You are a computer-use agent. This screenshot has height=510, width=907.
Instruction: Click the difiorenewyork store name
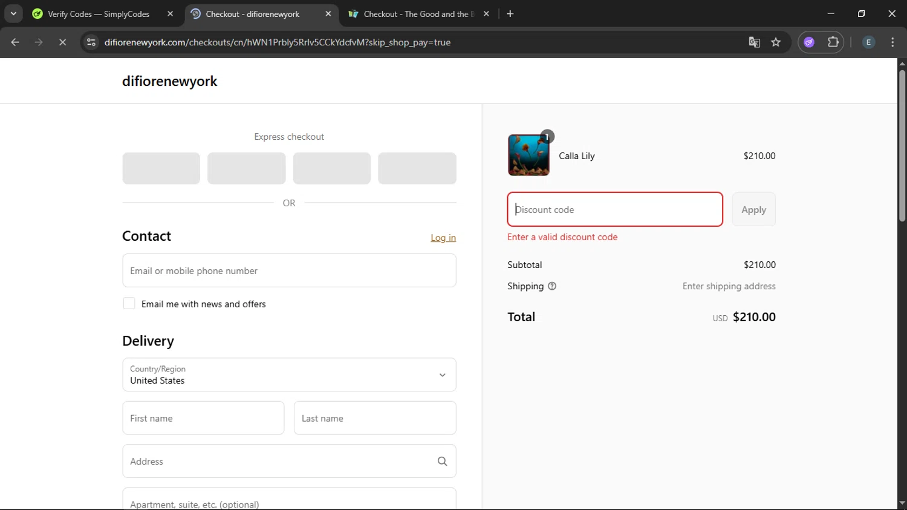(169, 81)
